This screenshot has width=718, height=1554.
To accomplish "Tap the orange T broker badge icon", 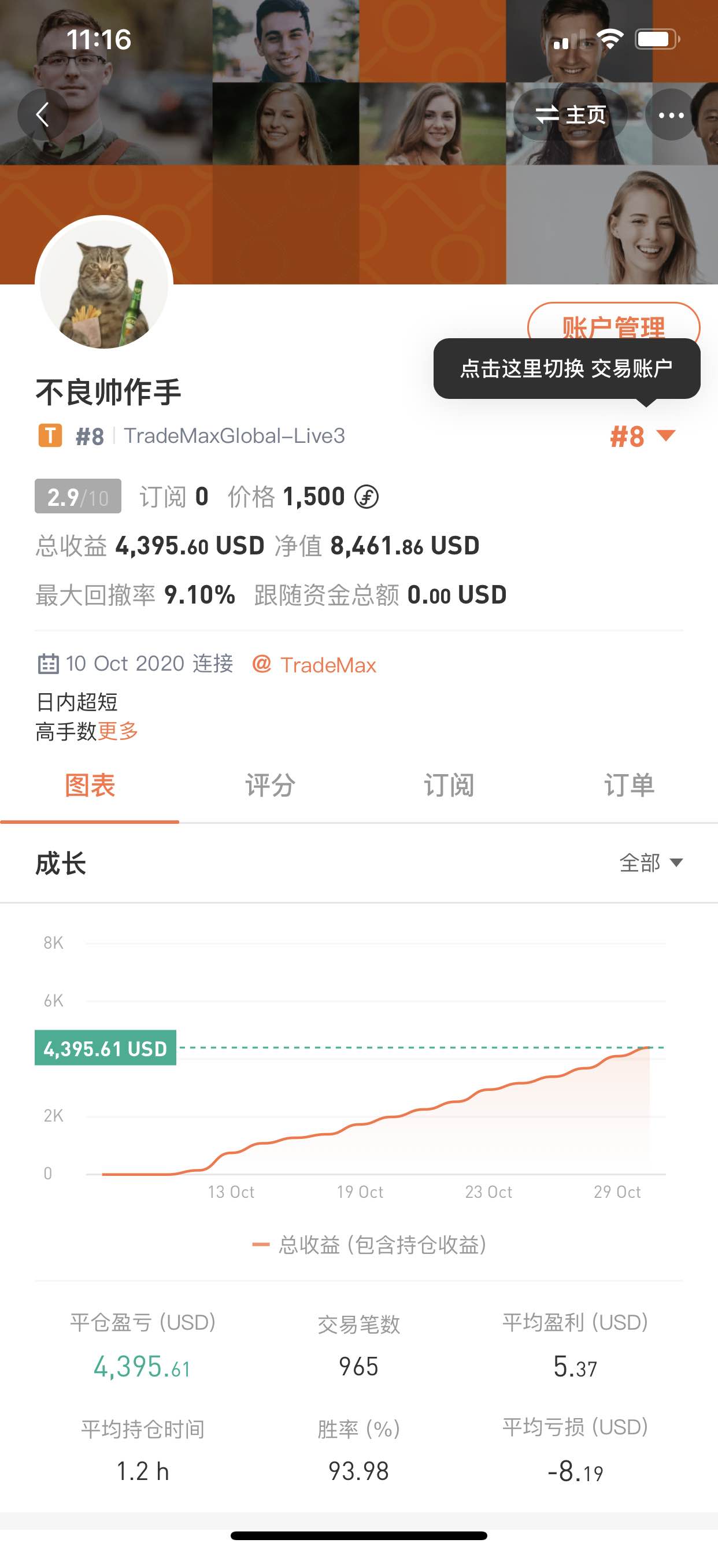I will pyautogui.click(x=50, y=435).
